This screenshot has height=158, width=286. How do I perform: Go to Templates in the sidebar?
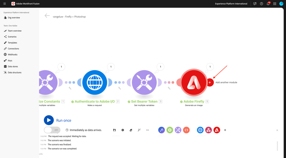10,43
